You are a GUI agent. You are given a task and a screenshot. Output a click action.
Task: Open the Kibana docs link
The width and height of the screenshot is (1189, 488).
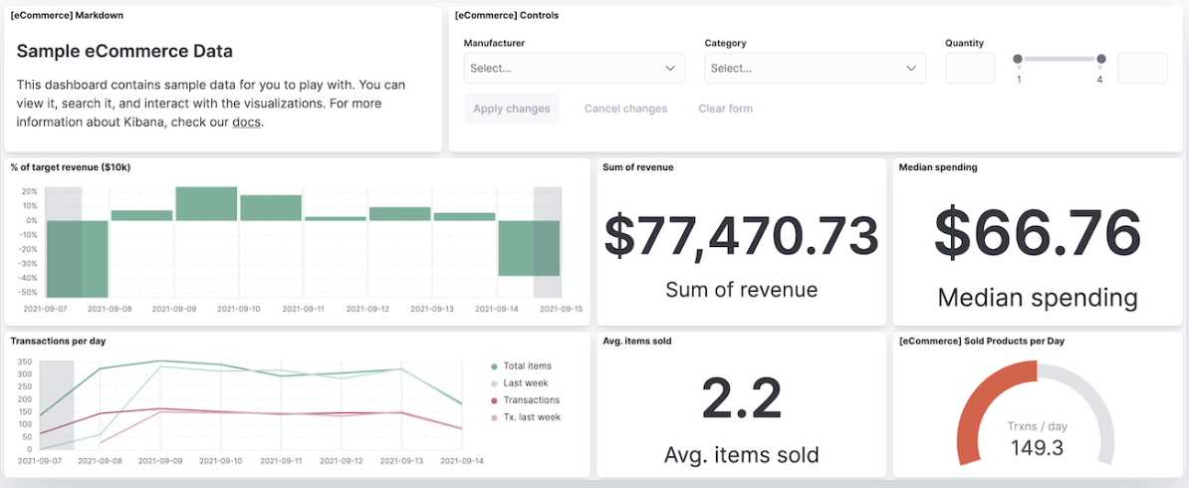click(246, 122)
